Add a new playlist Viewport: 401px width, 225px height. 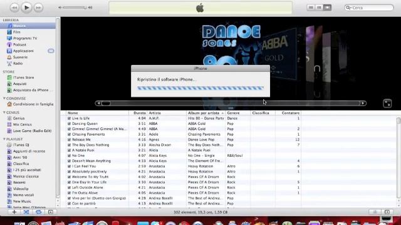point(14,212)
